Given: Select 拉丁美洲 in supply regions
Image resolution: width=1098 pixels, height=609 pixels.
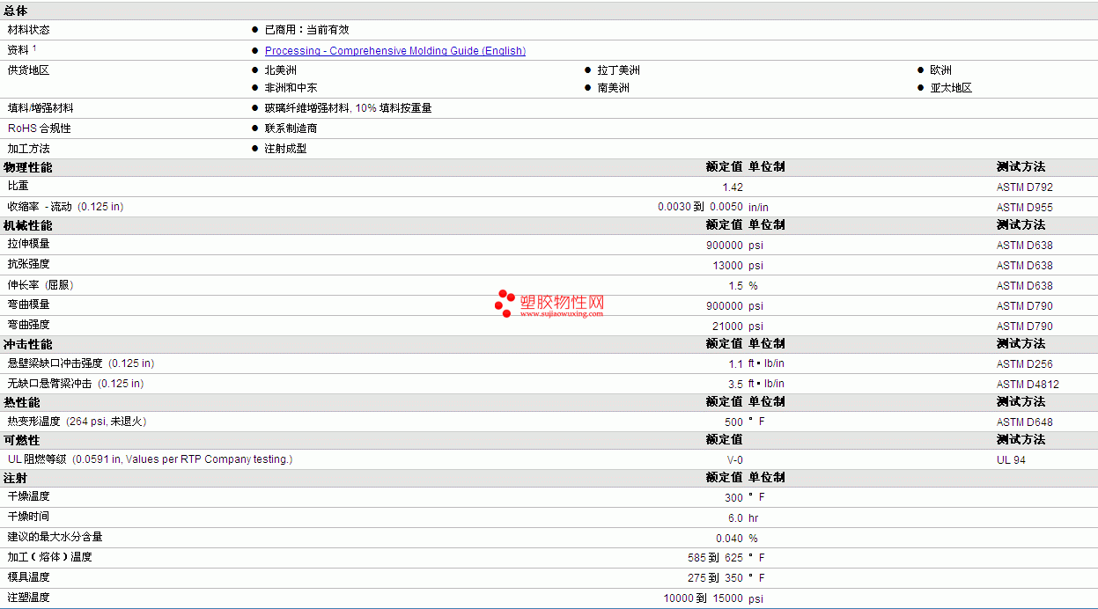Looking at the screenshot, I should pyautogui.click(x=619, y=70).
